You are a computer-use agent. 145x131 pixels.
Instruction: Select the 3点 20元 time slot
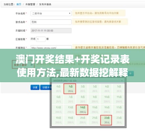pos(94,89)
